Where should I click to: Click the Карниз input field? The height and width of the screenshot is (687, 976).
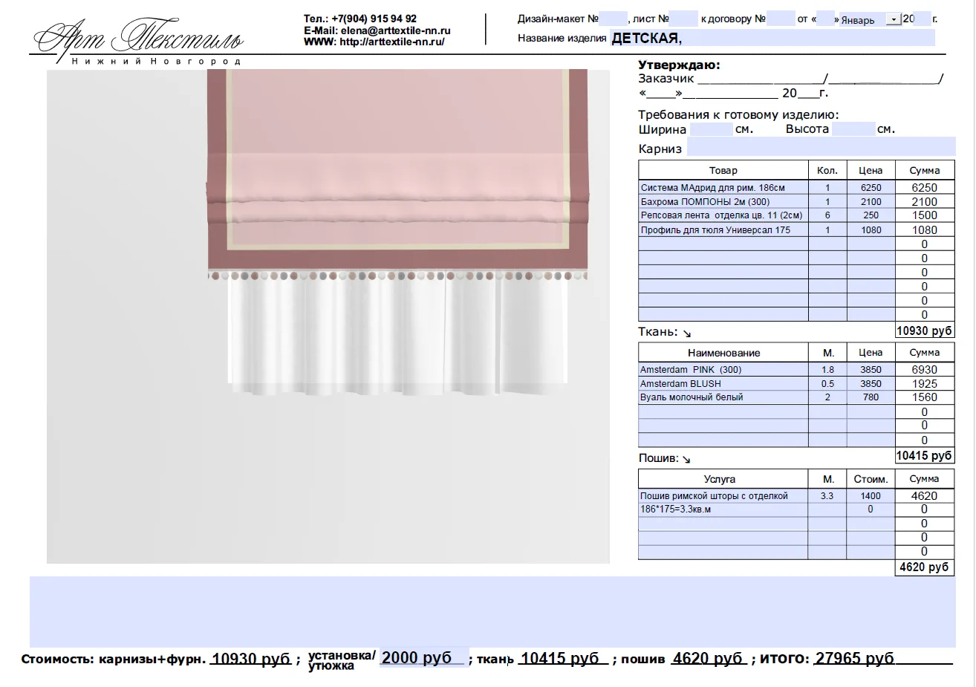(821, 147)
